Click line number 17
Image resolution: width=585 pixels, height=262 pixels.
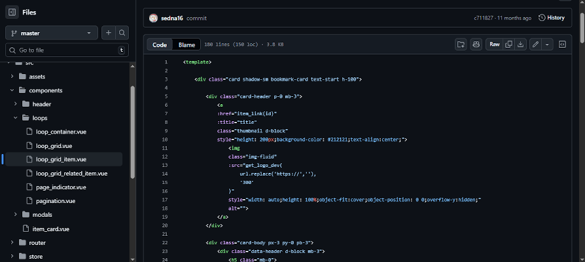(165, 200)
